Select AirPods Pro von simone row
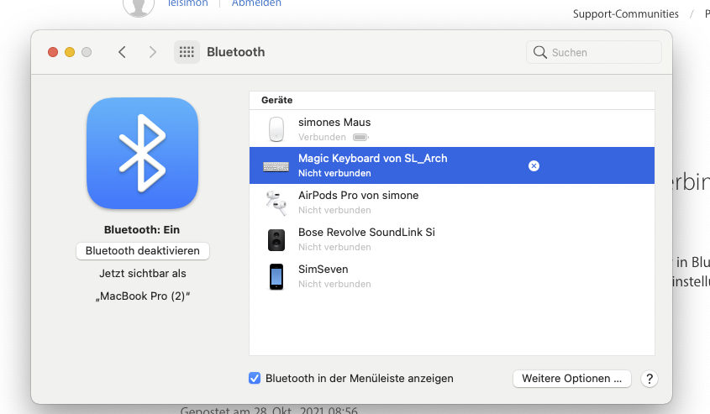 click(x=452, y=202)
